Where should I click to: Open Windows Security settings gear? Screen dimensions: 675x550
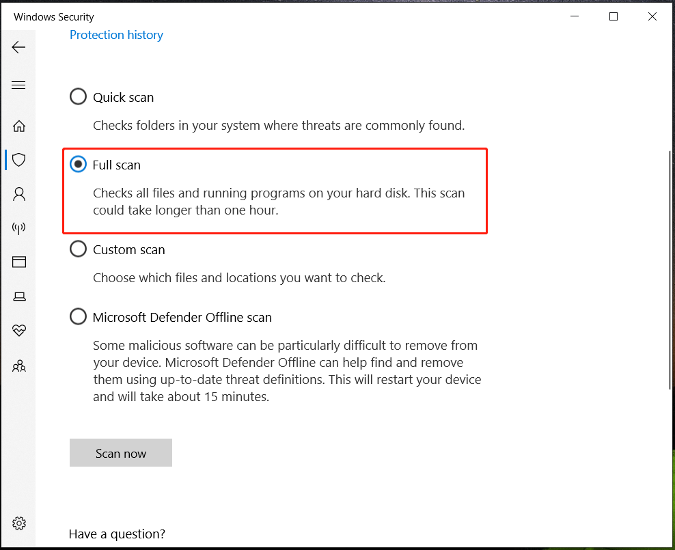pyautogui.click(x=18, y=523)
